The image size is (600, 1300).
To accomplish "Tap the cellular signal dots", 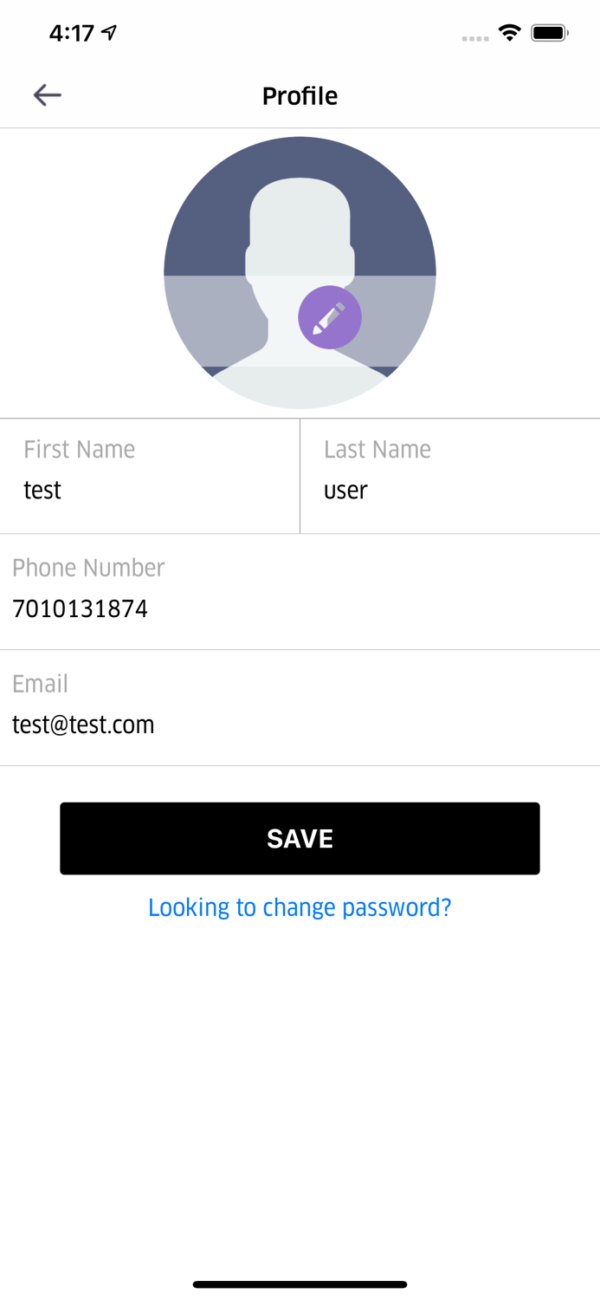I will point(475,38).
